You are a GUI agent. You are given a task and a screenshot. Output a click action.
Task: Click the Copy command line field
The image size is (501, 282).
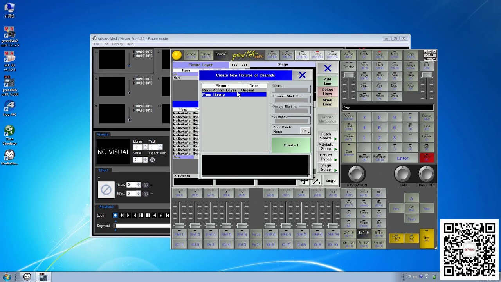point(388,107)
